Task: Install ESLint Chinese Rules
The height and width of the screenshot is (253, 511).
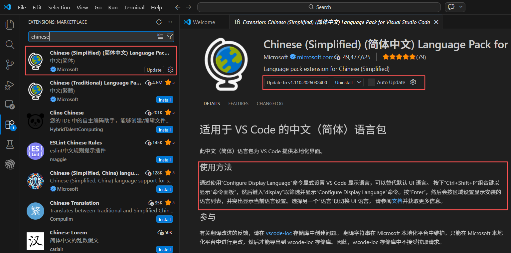Action: tap(165, 160)
